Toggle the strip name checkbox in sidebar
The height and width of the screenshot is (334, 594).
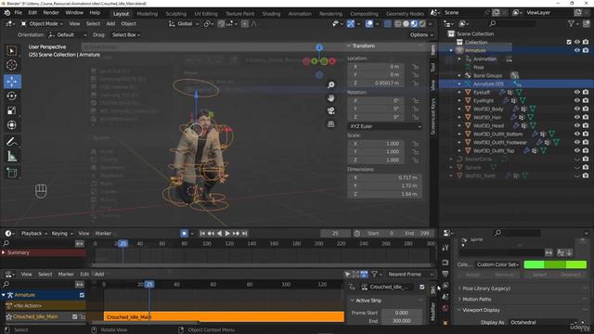coord(421,287)
